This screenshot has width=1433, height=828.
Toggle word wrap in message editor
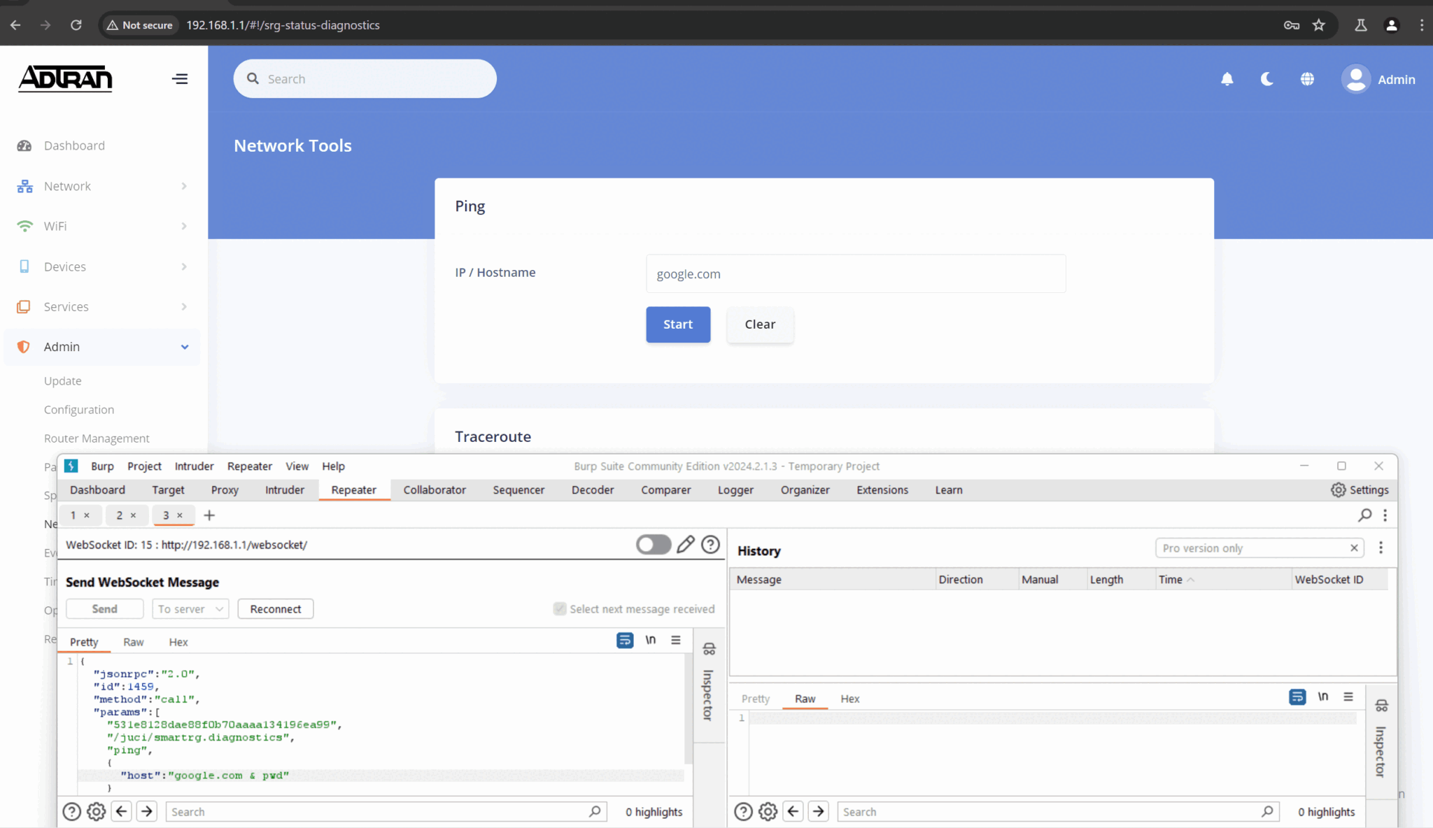(x=625, y=640)
